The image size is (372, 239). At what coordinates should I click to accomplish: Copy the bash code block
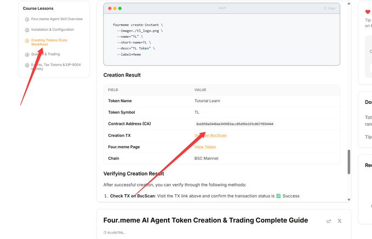point(329,8)
